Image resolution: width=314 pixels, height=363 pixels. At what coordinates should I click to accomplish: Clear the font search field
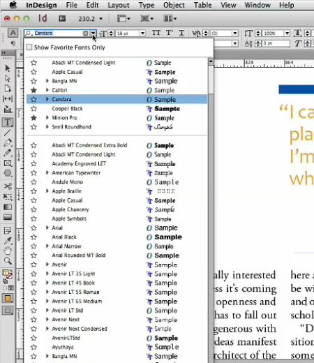point(86,34)
